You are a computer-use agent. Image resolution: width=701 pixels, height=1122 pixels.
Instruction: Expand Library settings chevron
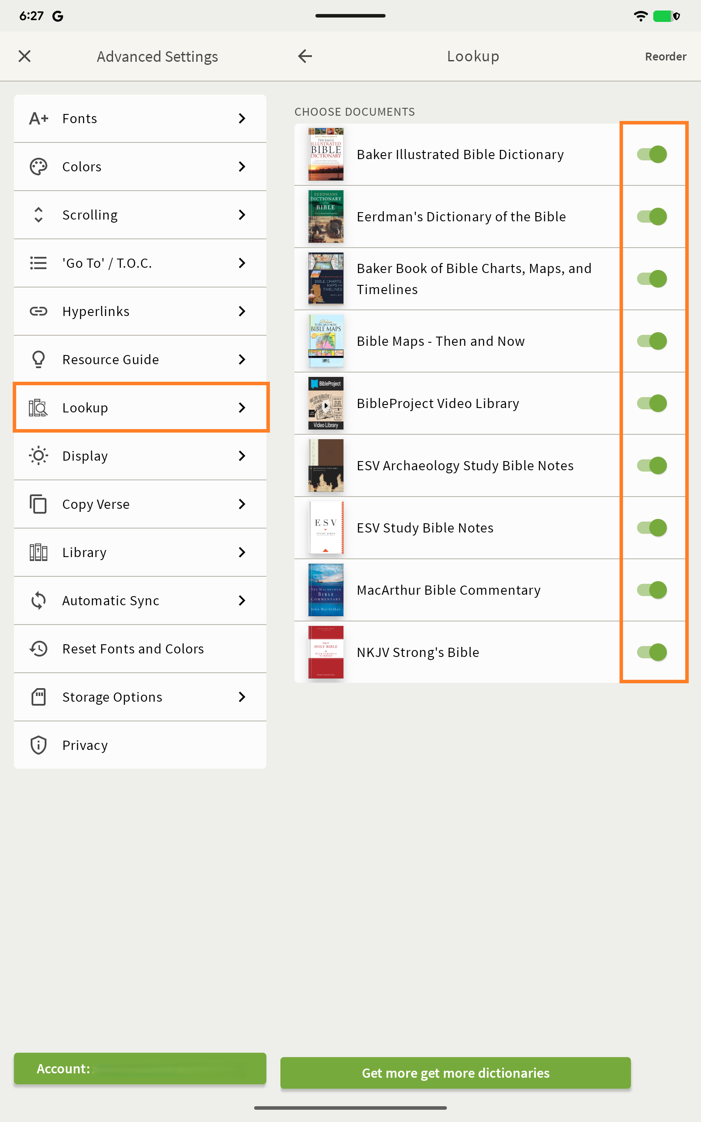(242, 553)
